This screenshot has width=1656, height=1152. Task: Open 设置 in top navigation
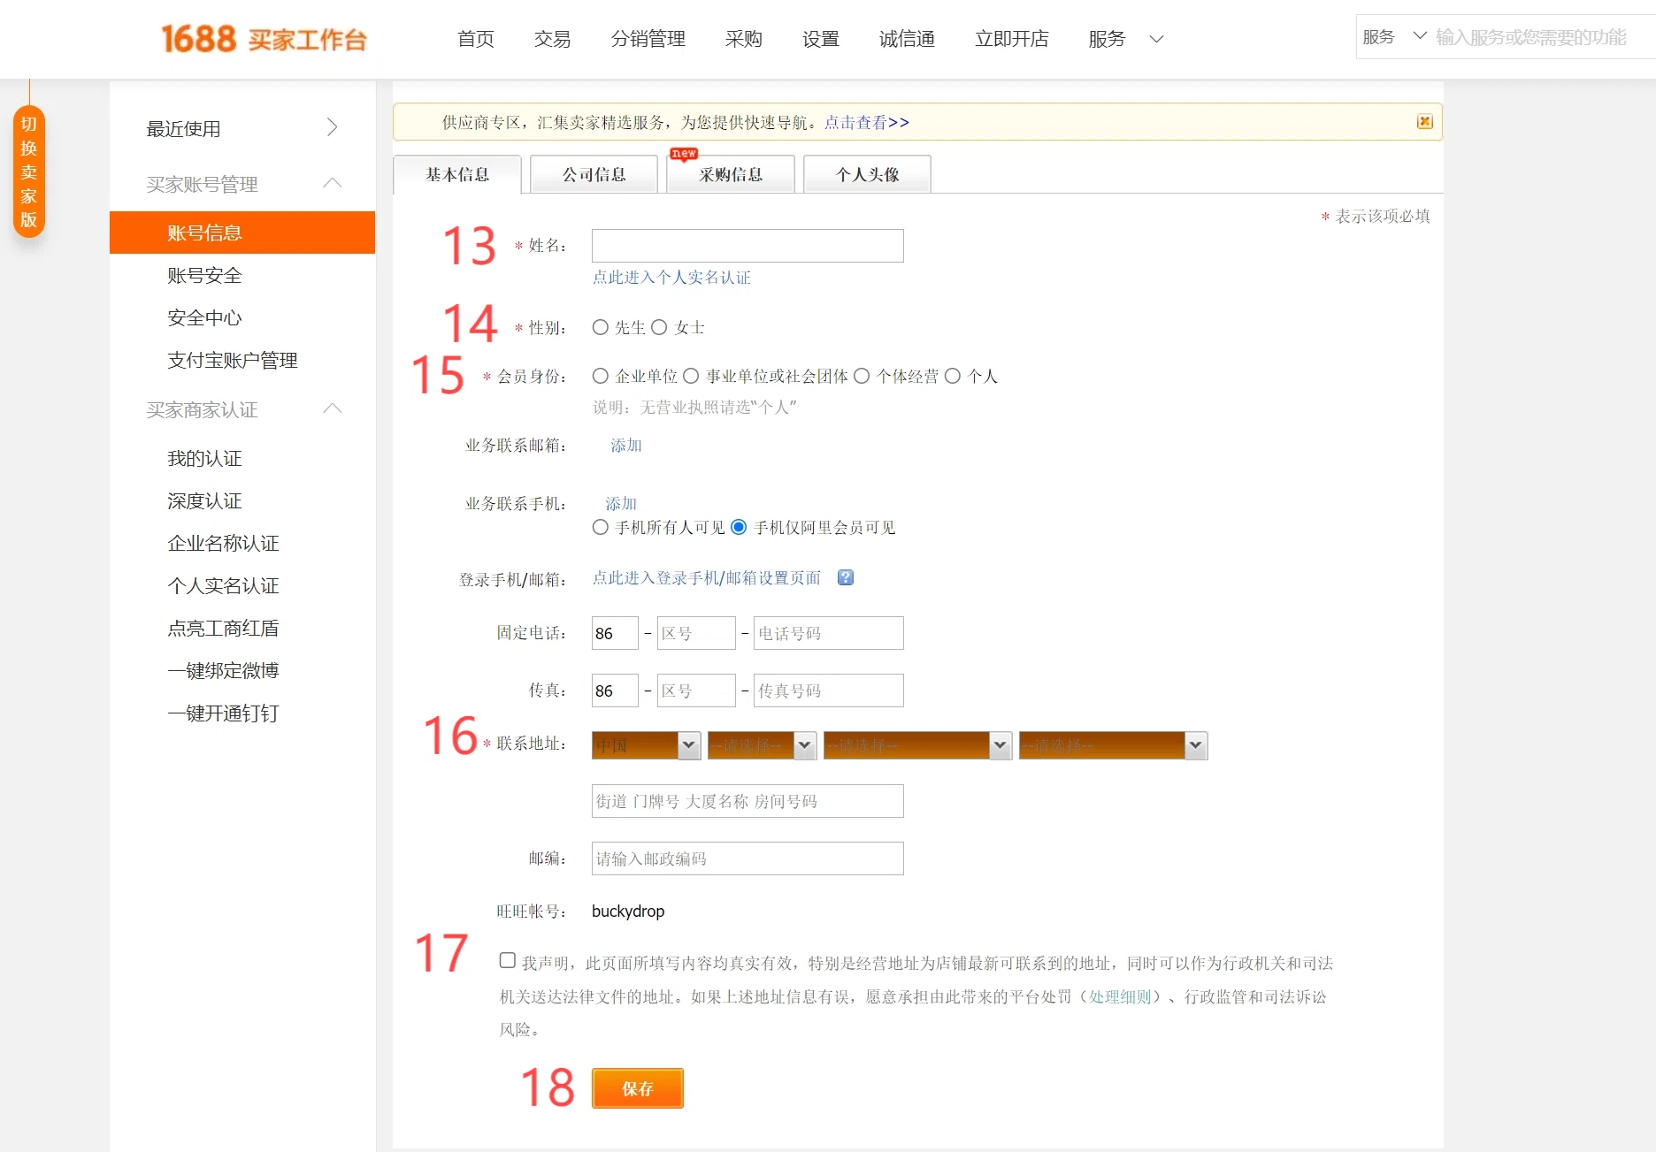click(821, 39)
